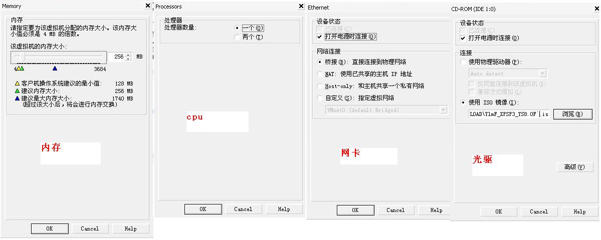Screen dimensions: 601x240
Task: Click the 256 MB memory value field
Action: pos(117,57)
